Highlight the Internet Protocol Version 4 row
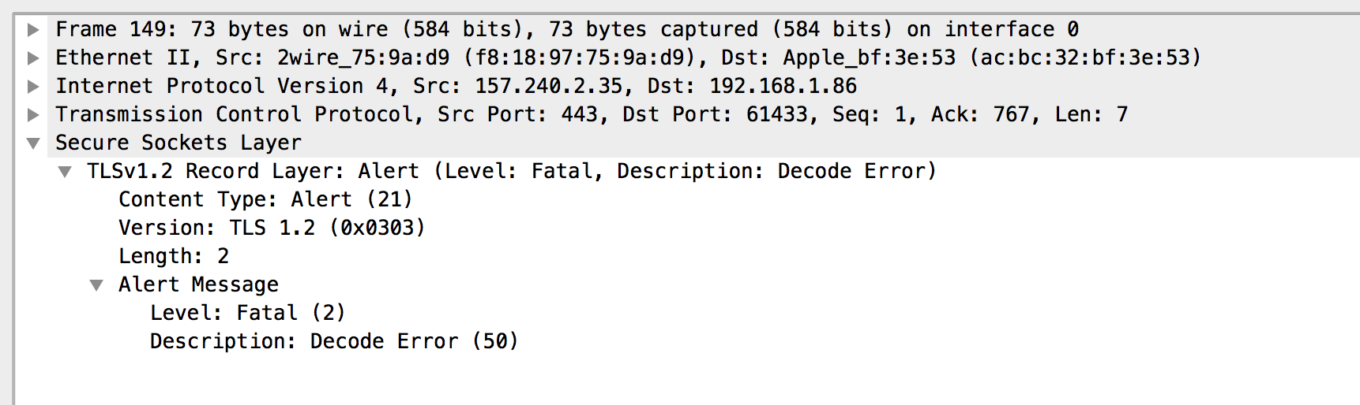 (456, 87)
